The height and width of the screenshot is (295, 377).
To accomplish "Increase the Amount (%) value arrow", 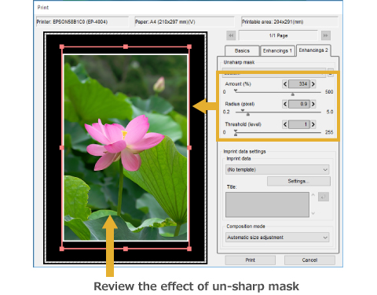I will point(313,84).
